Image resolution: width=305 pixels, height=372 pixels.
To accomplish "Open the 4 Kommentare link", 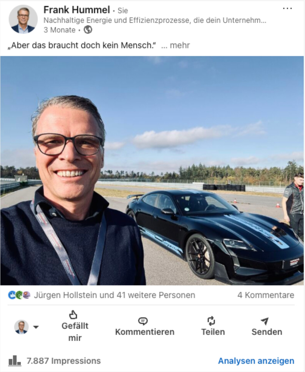I will 266,295.
